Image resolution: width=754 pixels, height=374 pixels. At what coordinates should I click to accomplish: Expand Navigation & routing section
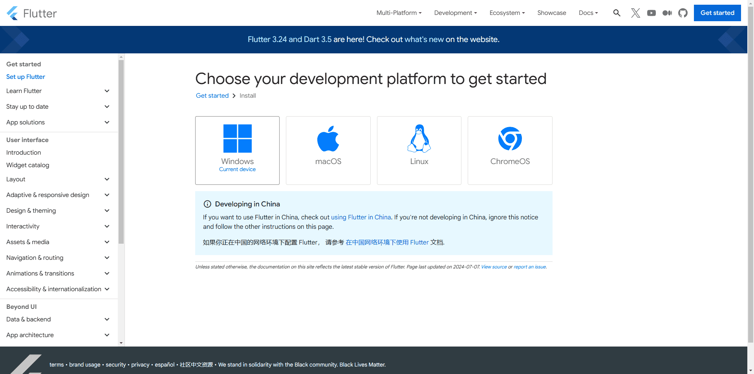[58, 258]
